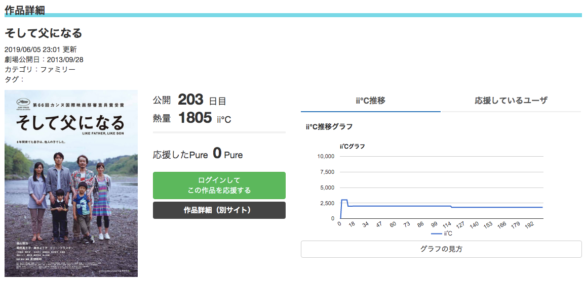Click the 0 Pure count

coord(217,153)
